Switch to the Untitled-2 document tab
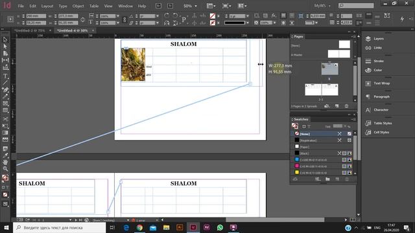The image size is (415, 233). (x=29, y=30)
